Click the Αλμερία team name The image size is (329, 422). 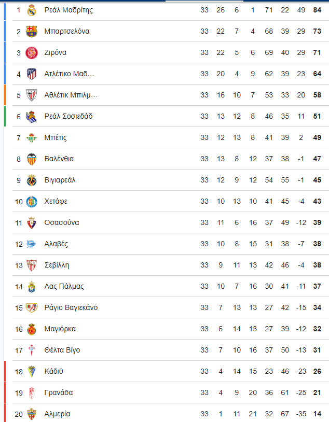58,414
